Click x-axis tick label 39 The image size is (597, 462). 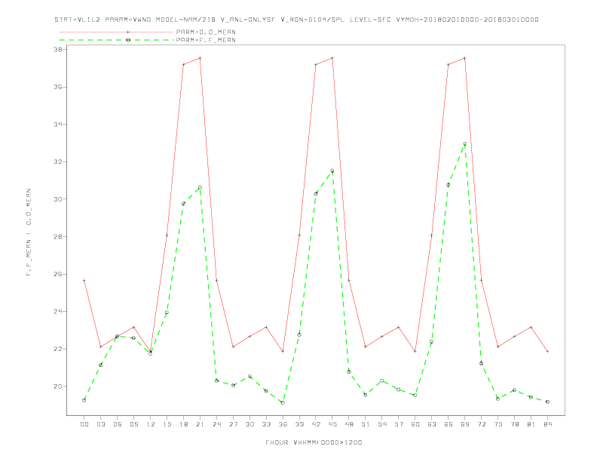point(300,424)
